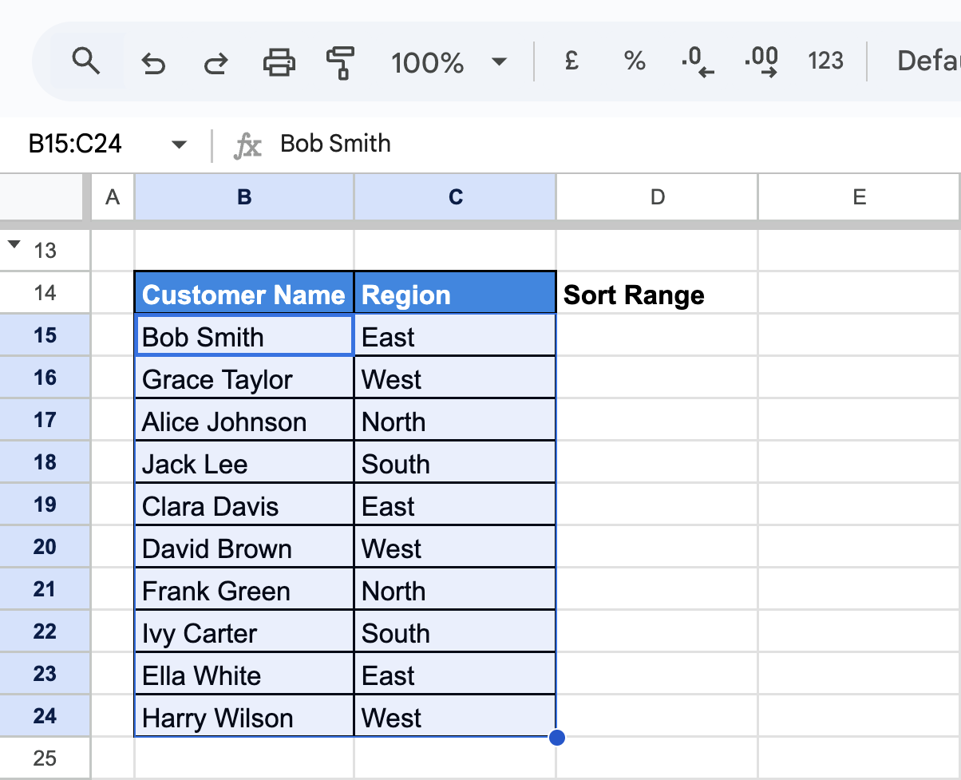Image resolution: width=961 pixels, height=780 pixels.
Task: Activate the paint format tool
Action: tap(341, 62)
